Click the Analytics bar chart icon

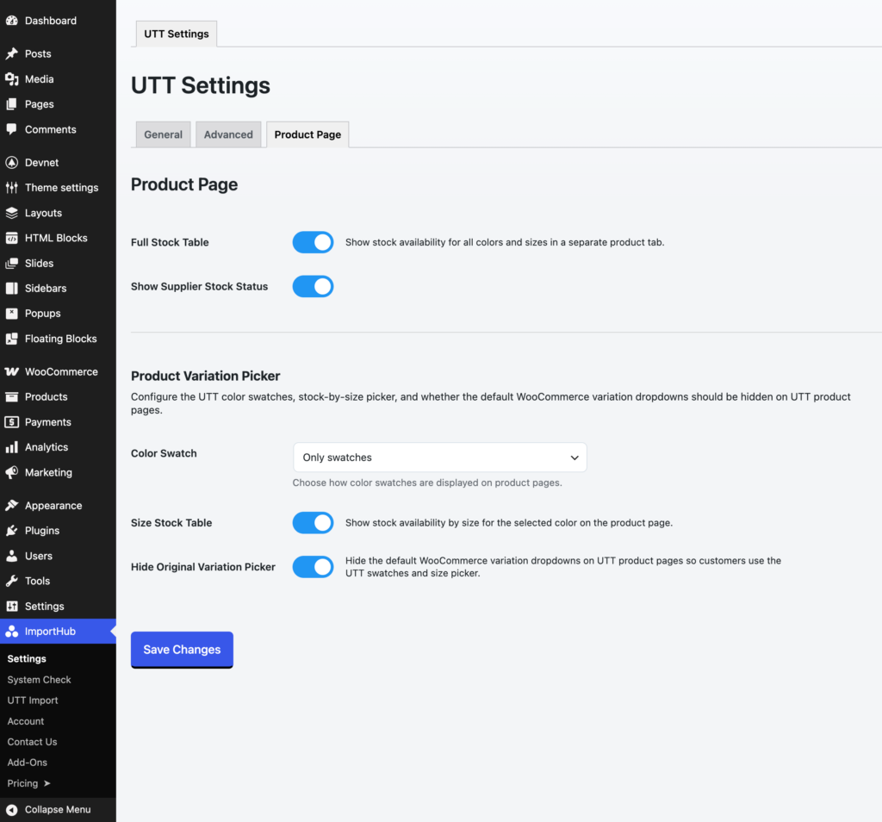pos(12,447)
